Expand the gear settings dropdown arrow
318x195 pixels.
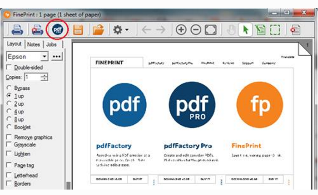(127, 30)
